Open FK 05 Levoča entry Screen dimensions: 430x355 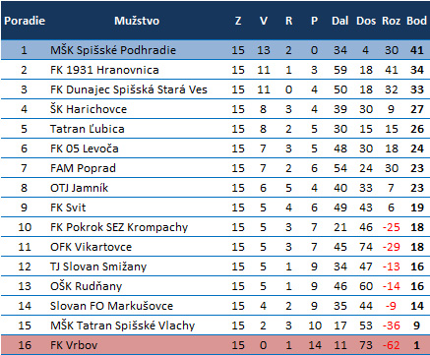85,148
